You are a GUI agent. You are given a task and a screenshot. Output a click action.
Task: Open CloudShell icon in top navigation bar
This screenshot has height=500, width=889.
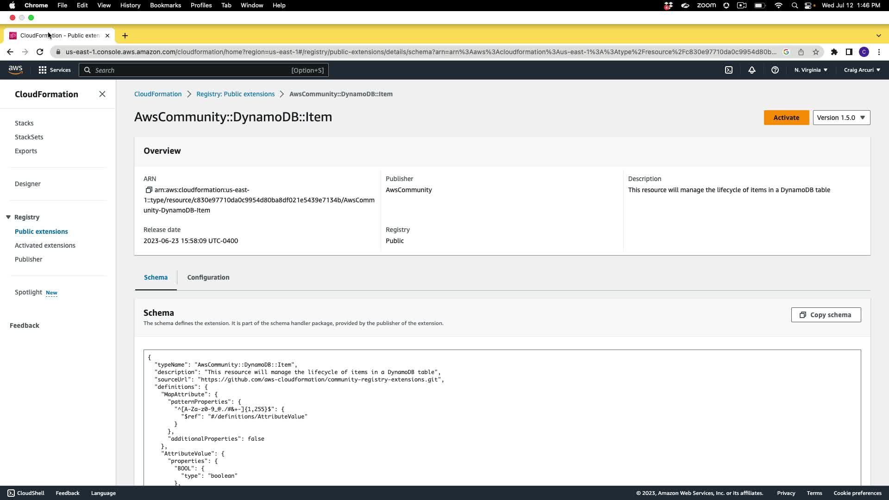[729, 70]
